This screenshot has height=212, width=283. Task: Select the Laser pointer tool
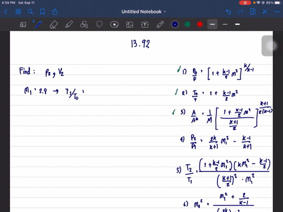(160, 25)
